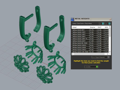
Task: Select the White Gold:10KW row
Action: coord(90,47)
